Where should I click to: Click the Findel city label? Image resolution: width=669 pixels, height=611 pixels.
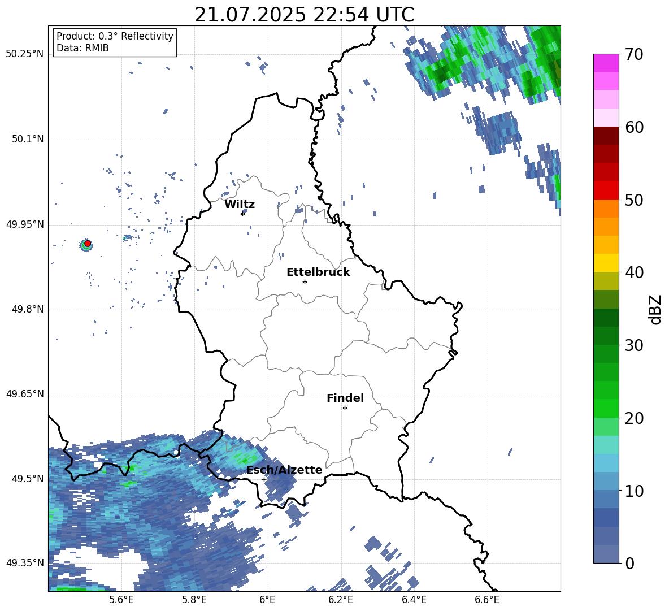(x=345, y=398)
